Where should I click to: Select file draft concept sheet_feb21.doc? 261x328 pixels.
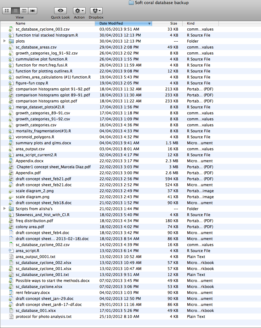point(44,185)
